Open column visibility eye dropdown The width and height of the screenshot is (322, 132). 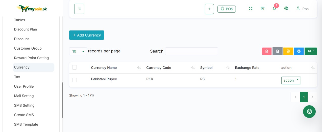[311, 51]
